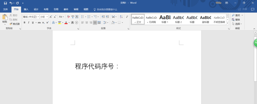Switch to the 视图 (View) tab
This screenshot has height=104, width=257.
86,9
